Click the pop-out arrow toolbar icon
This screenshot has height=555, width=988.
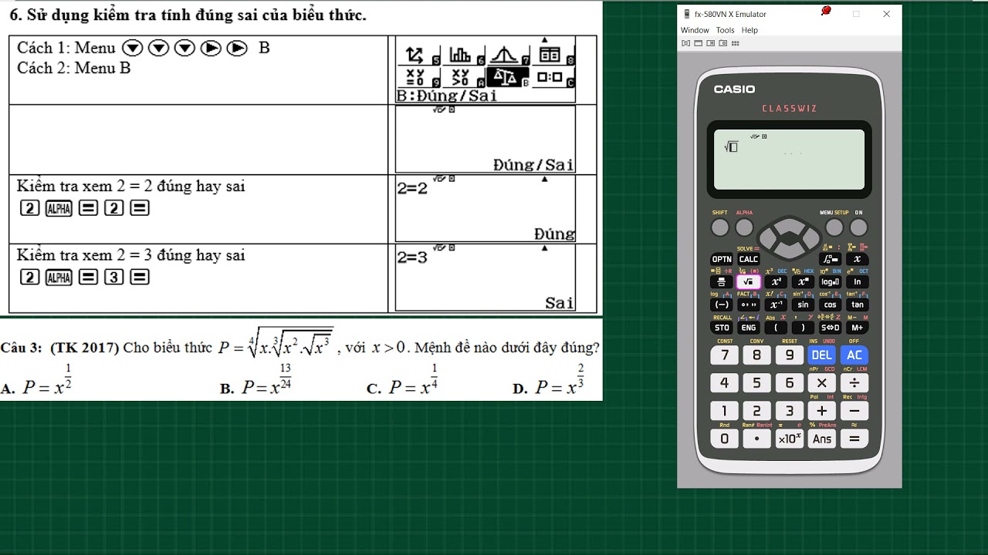[711, 43]
